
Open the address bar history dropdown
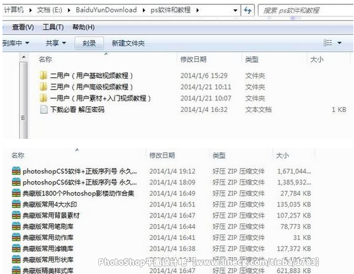(x=235, y=11)
